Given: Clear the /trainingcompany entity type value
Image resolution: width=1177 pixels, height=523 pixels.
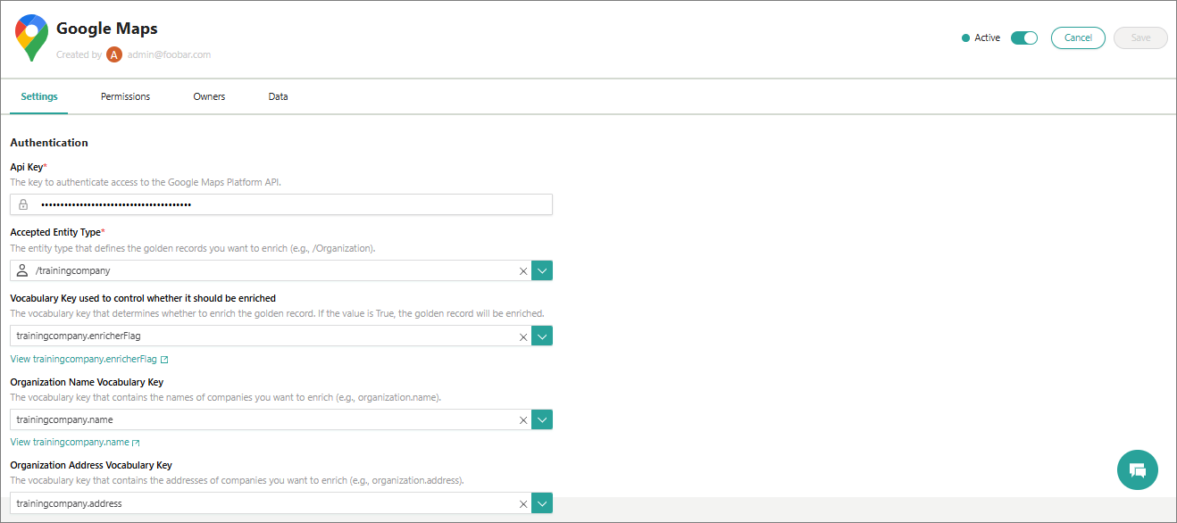Looking at the screenshot, I should click(523, 271).
